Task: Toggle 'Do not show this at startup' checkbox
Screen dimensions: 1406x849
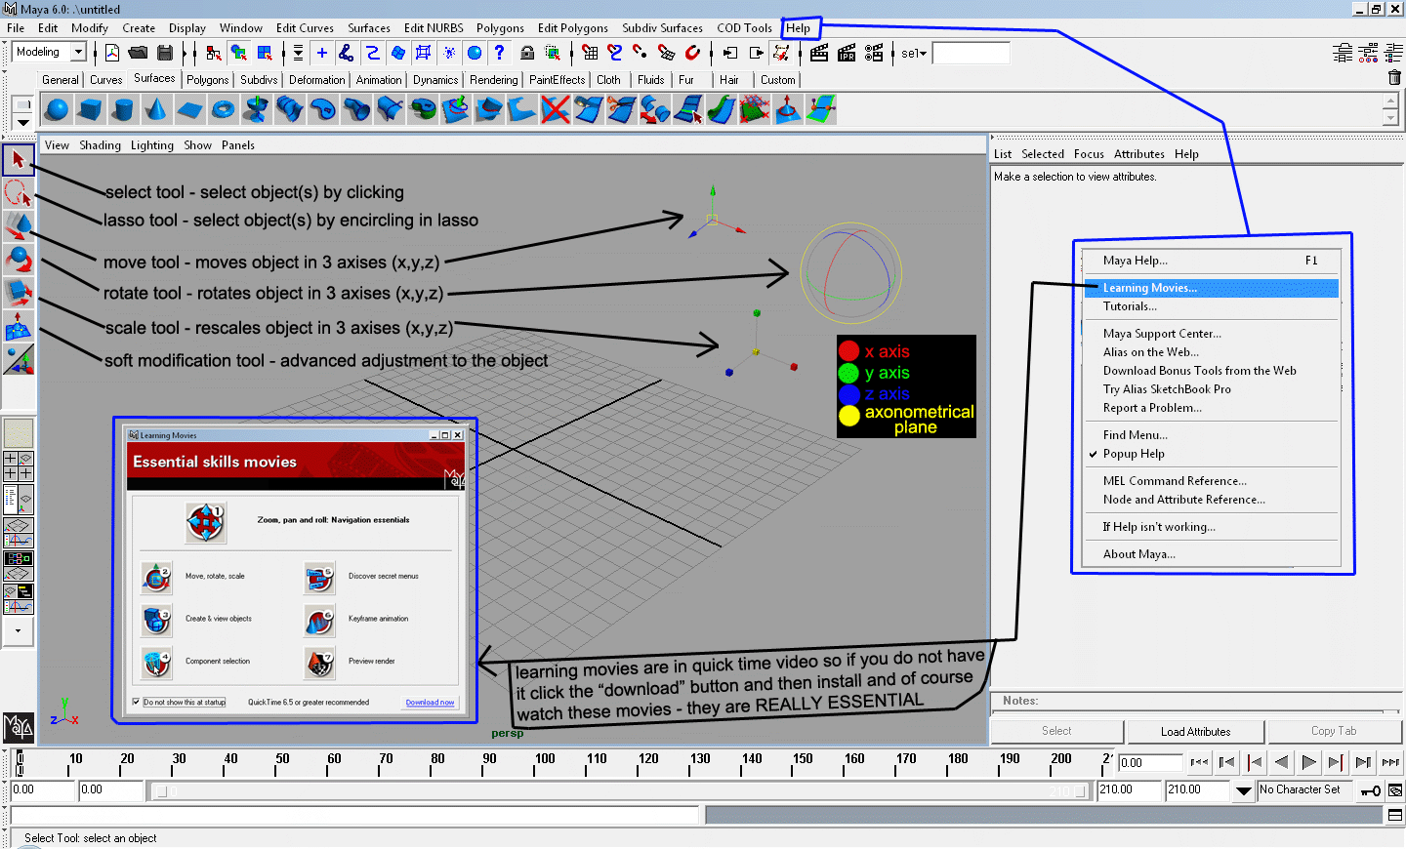Action: pyautogui.click(x=136, y=702)
